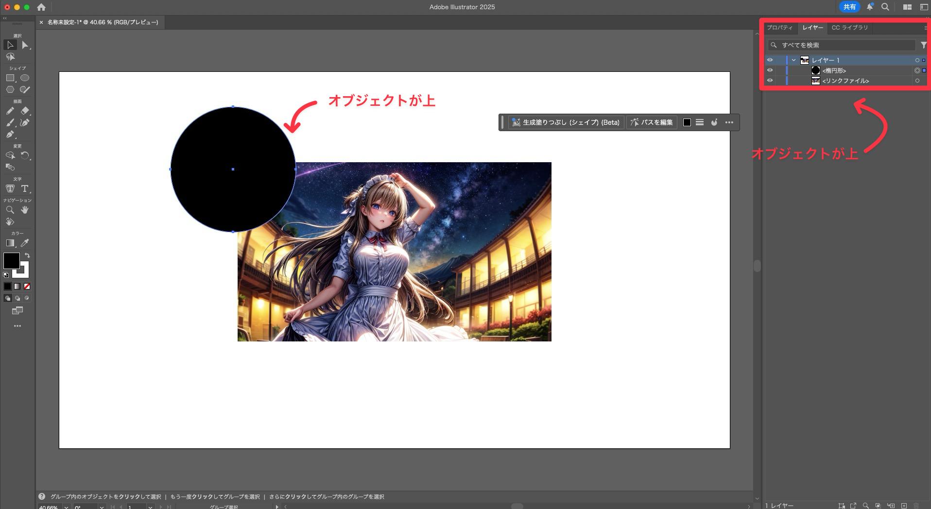931x509 pixels.
Task: Select the Direct Selection tool
Action: [x=25, y=45]
